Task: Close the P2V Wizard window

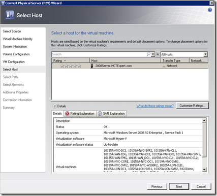Action: pos(212,3)
